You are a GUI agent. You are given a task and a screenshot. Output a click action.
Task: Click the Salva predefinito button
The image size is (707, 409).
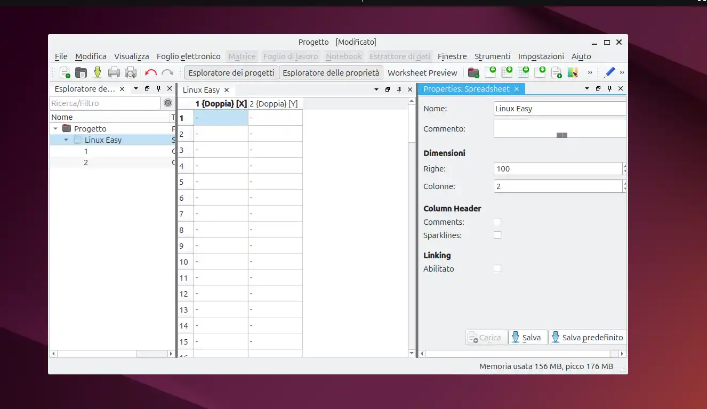(587, 338)
